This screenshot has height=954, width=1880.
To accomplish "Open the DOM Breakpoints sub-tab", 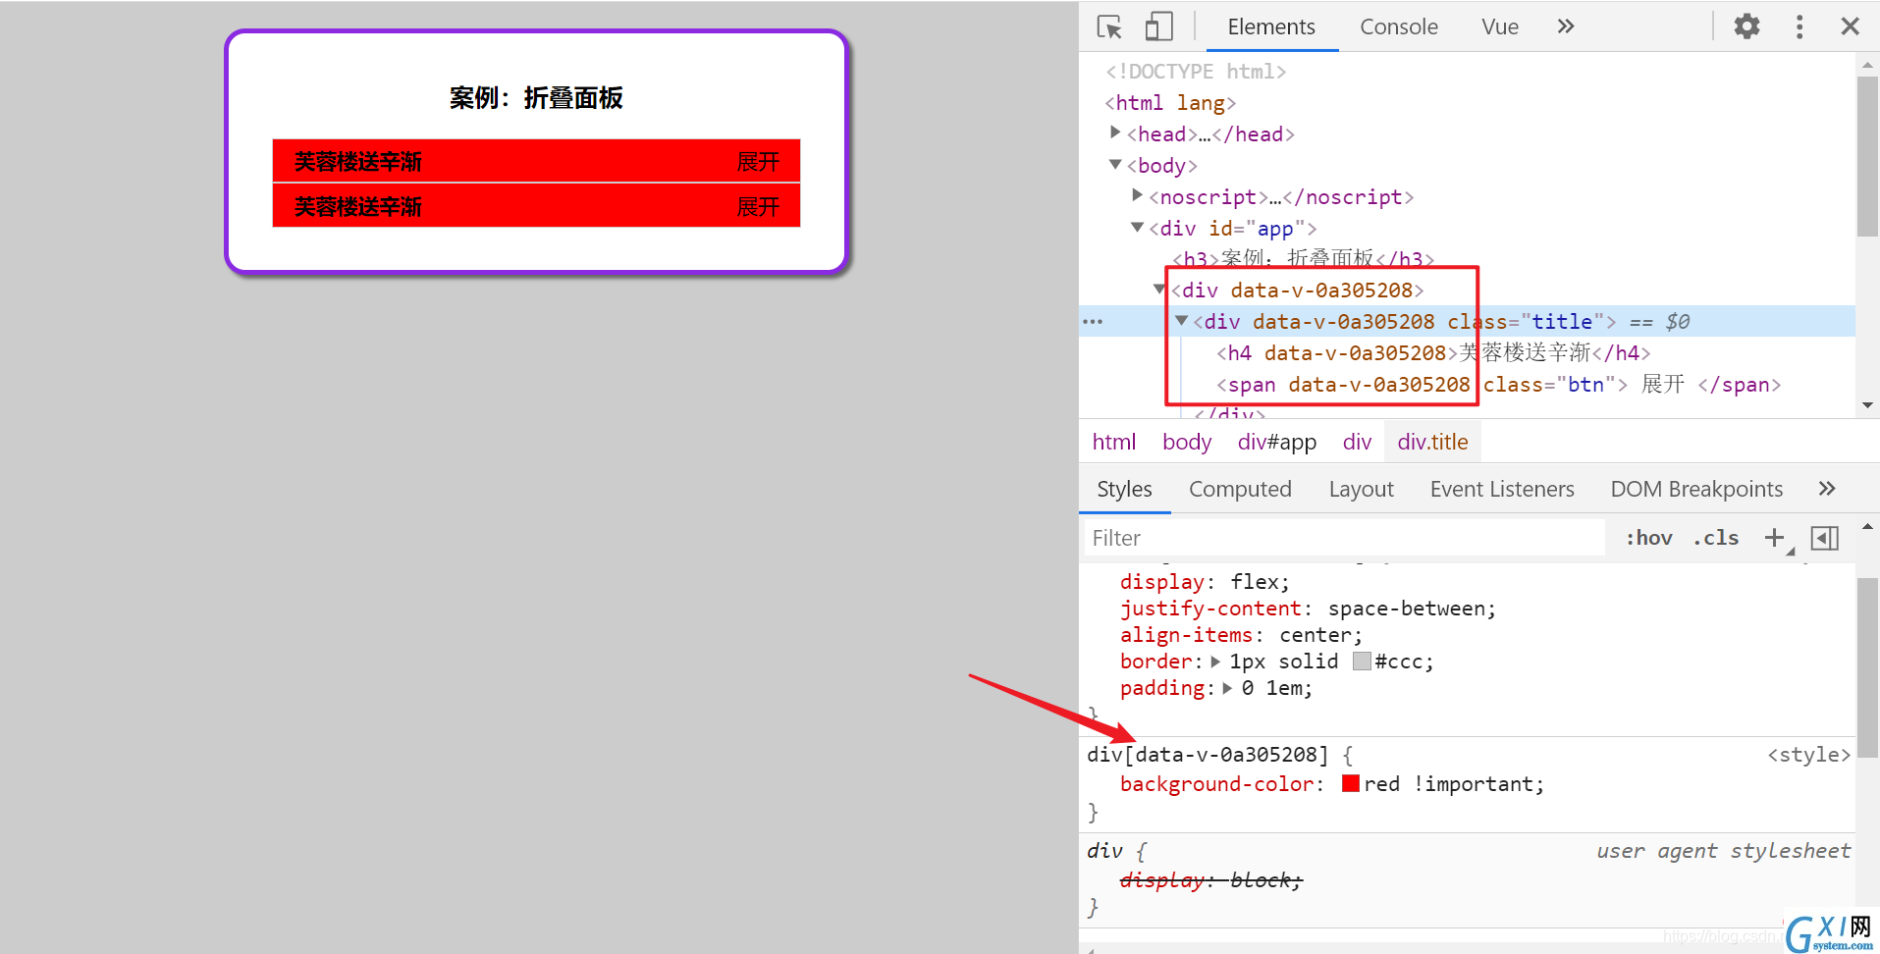I will tap(1696, 489).
